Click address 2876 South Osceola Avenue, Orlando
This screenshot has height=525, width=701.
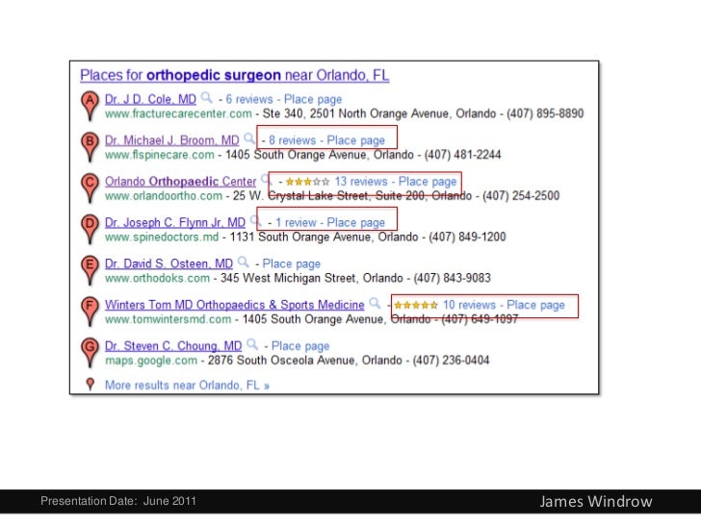tap(305, 360)
